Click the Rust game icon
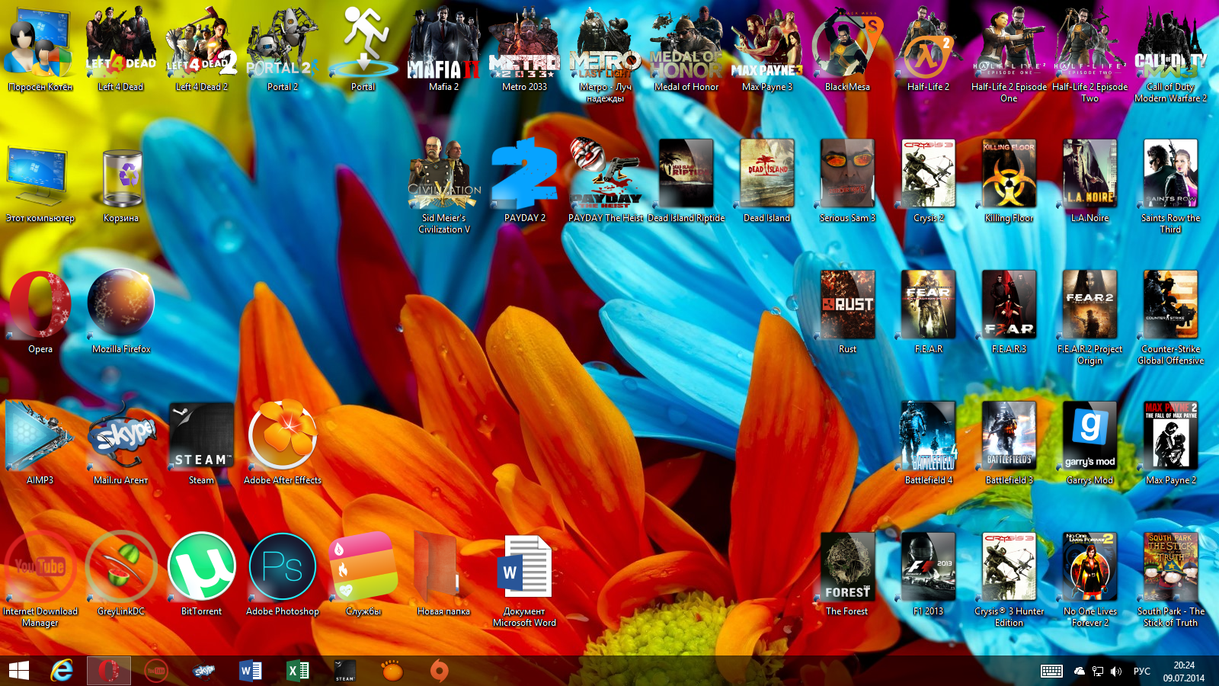Viewport: 1219px width, 686px height. 848,305
